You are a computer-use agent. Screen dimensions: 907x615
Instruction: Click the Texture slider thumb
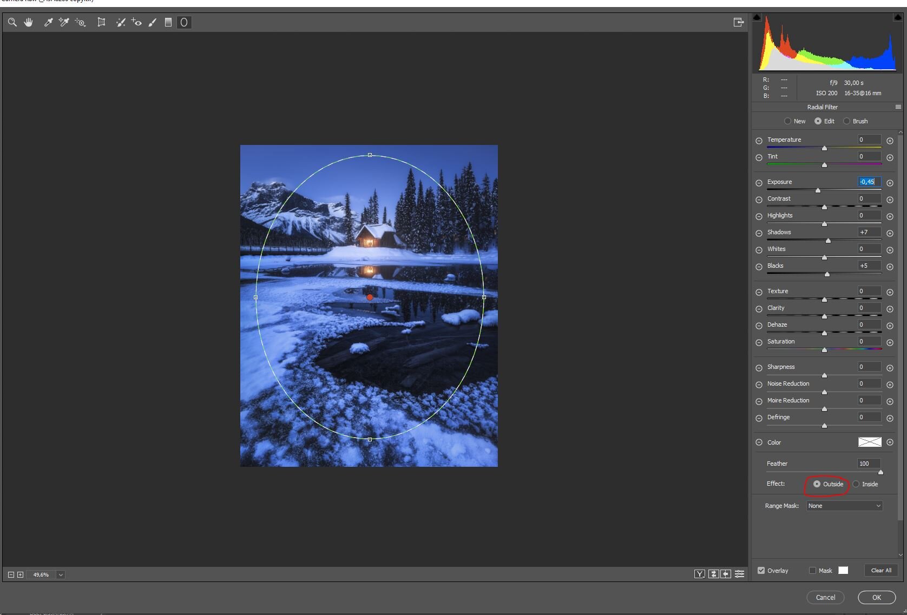(x=824, y=300)
